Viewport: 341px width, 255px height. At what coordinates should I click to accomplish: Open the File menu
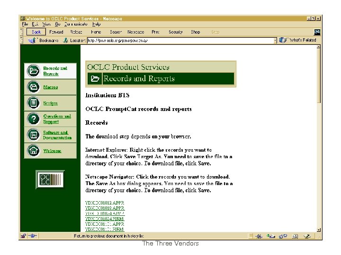point(25,24)
